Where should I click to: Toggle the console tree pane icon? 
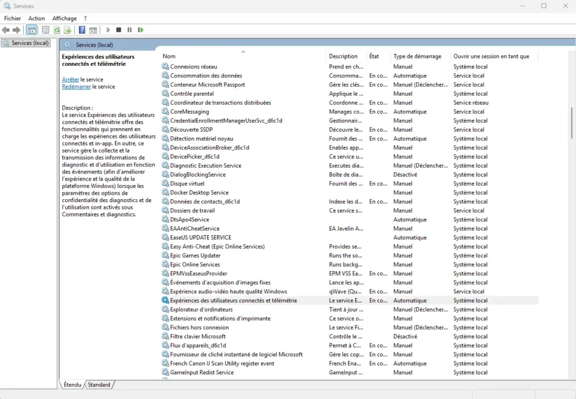click(x=31, y=30)
